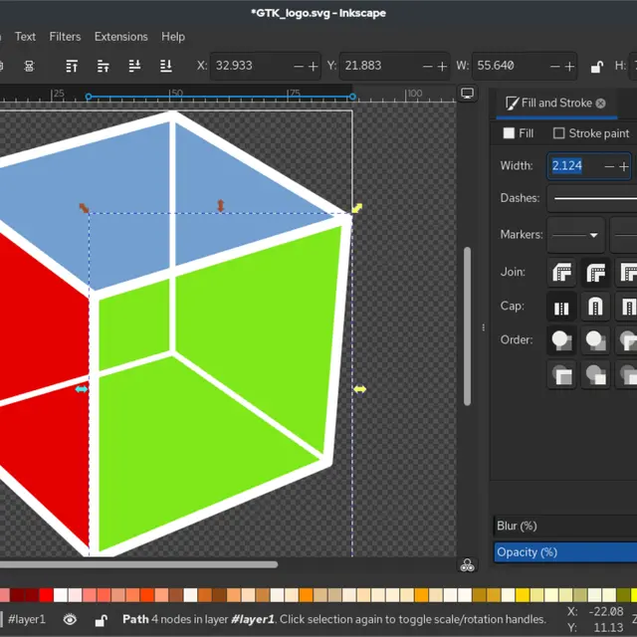This screenshot has width=637, height=637.
Task: Close the Fill and Stroke panel tab
Action: point(600,103)
